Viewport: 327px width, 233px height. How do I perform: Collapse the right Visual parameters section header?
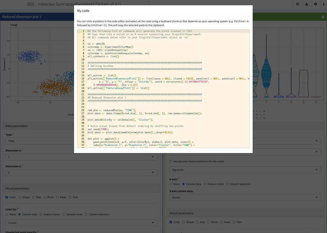[x=245, y=213]
